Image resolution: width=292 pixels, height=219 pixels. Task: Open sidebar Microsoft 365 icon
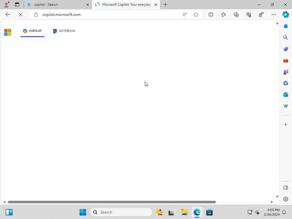285,83
